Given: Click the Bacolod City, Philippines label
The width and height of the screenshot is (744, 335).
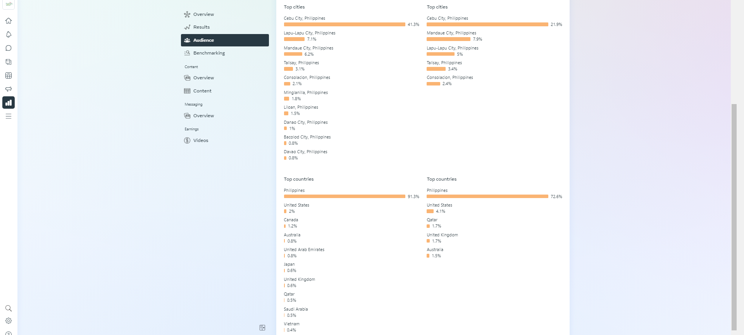Looking at the screenshot, I should (307, 137).
